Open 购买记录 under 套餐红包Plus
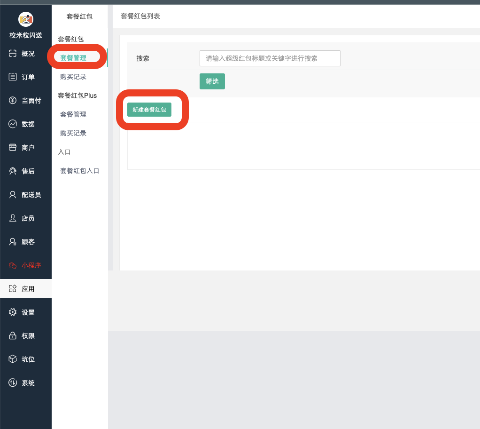The height and width of the screenshot is (429, 480). pyautogui.click(x=73, y=133)
